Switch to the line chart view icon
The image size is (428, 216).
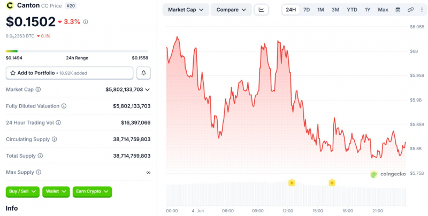tap(261, 10)
